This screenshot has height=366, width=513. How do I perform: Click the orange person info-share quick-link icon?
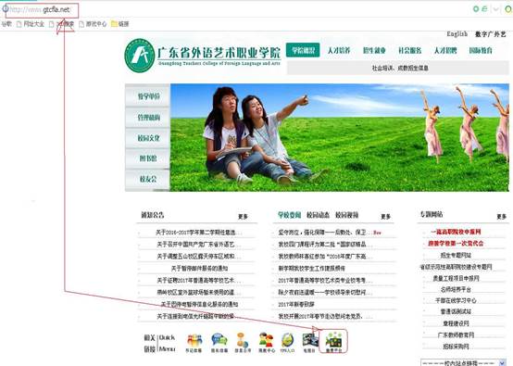(x=243, y=342)
